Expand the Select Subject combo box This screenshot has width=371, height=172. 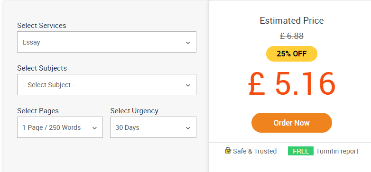(x=107, y=85)
